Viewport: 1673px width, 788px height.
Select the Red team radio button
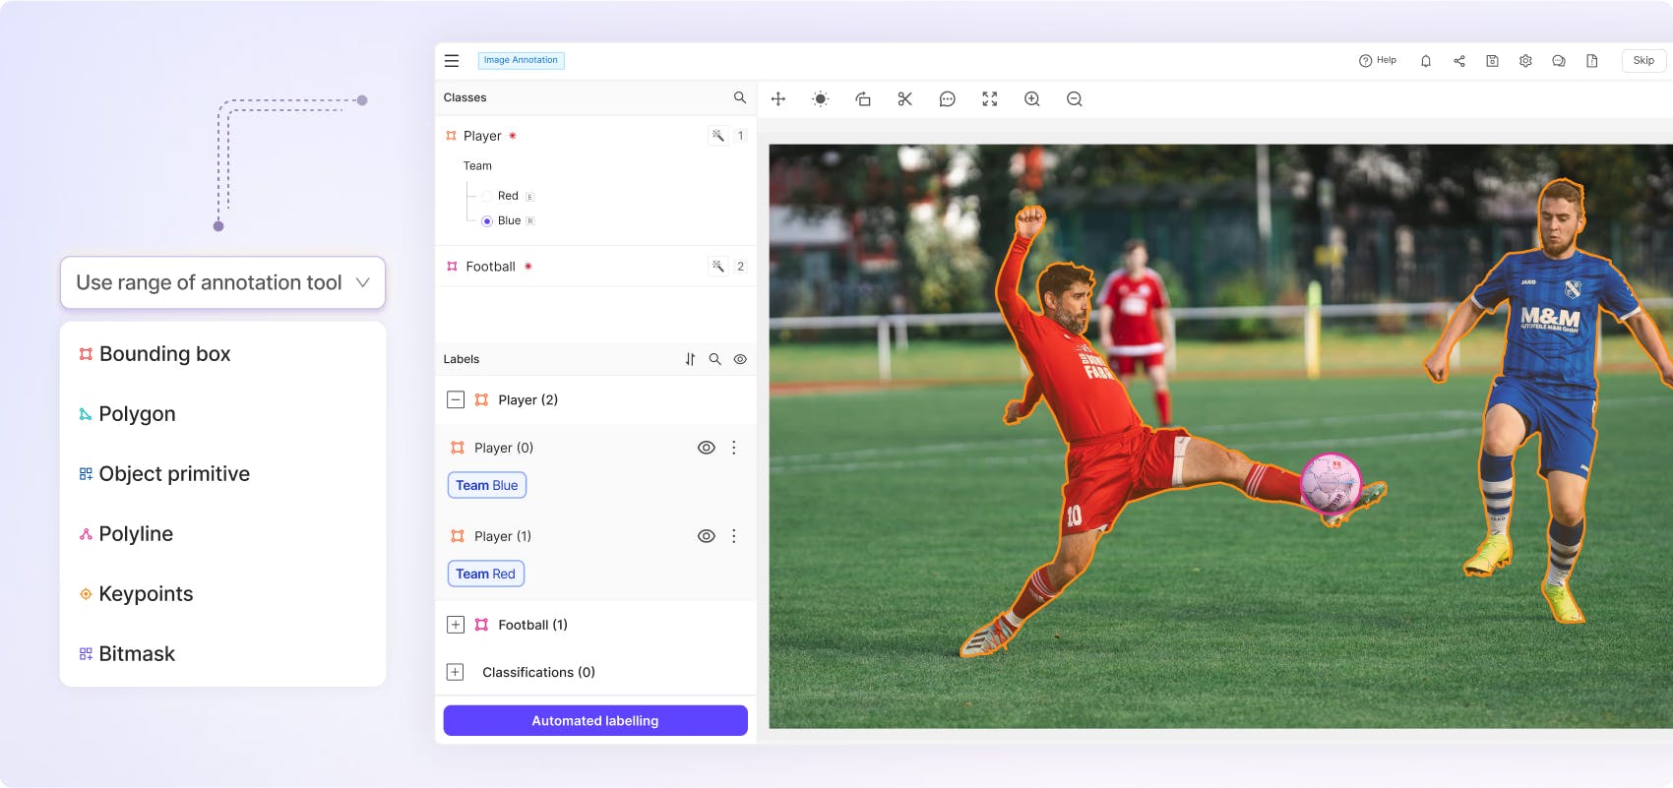487,197
